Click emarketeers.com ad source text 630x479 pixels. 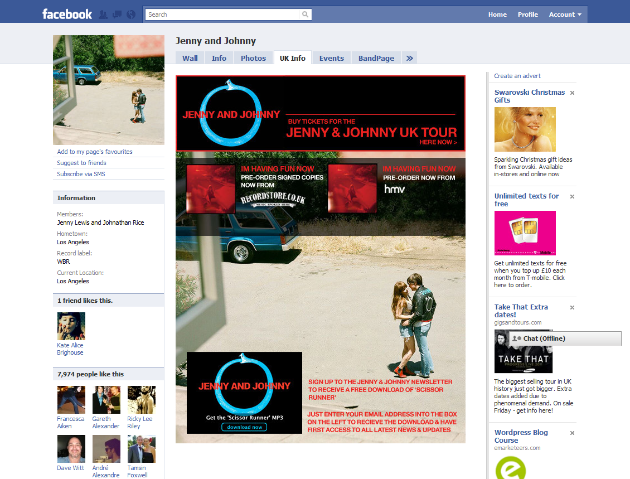(x=517, y=448)
